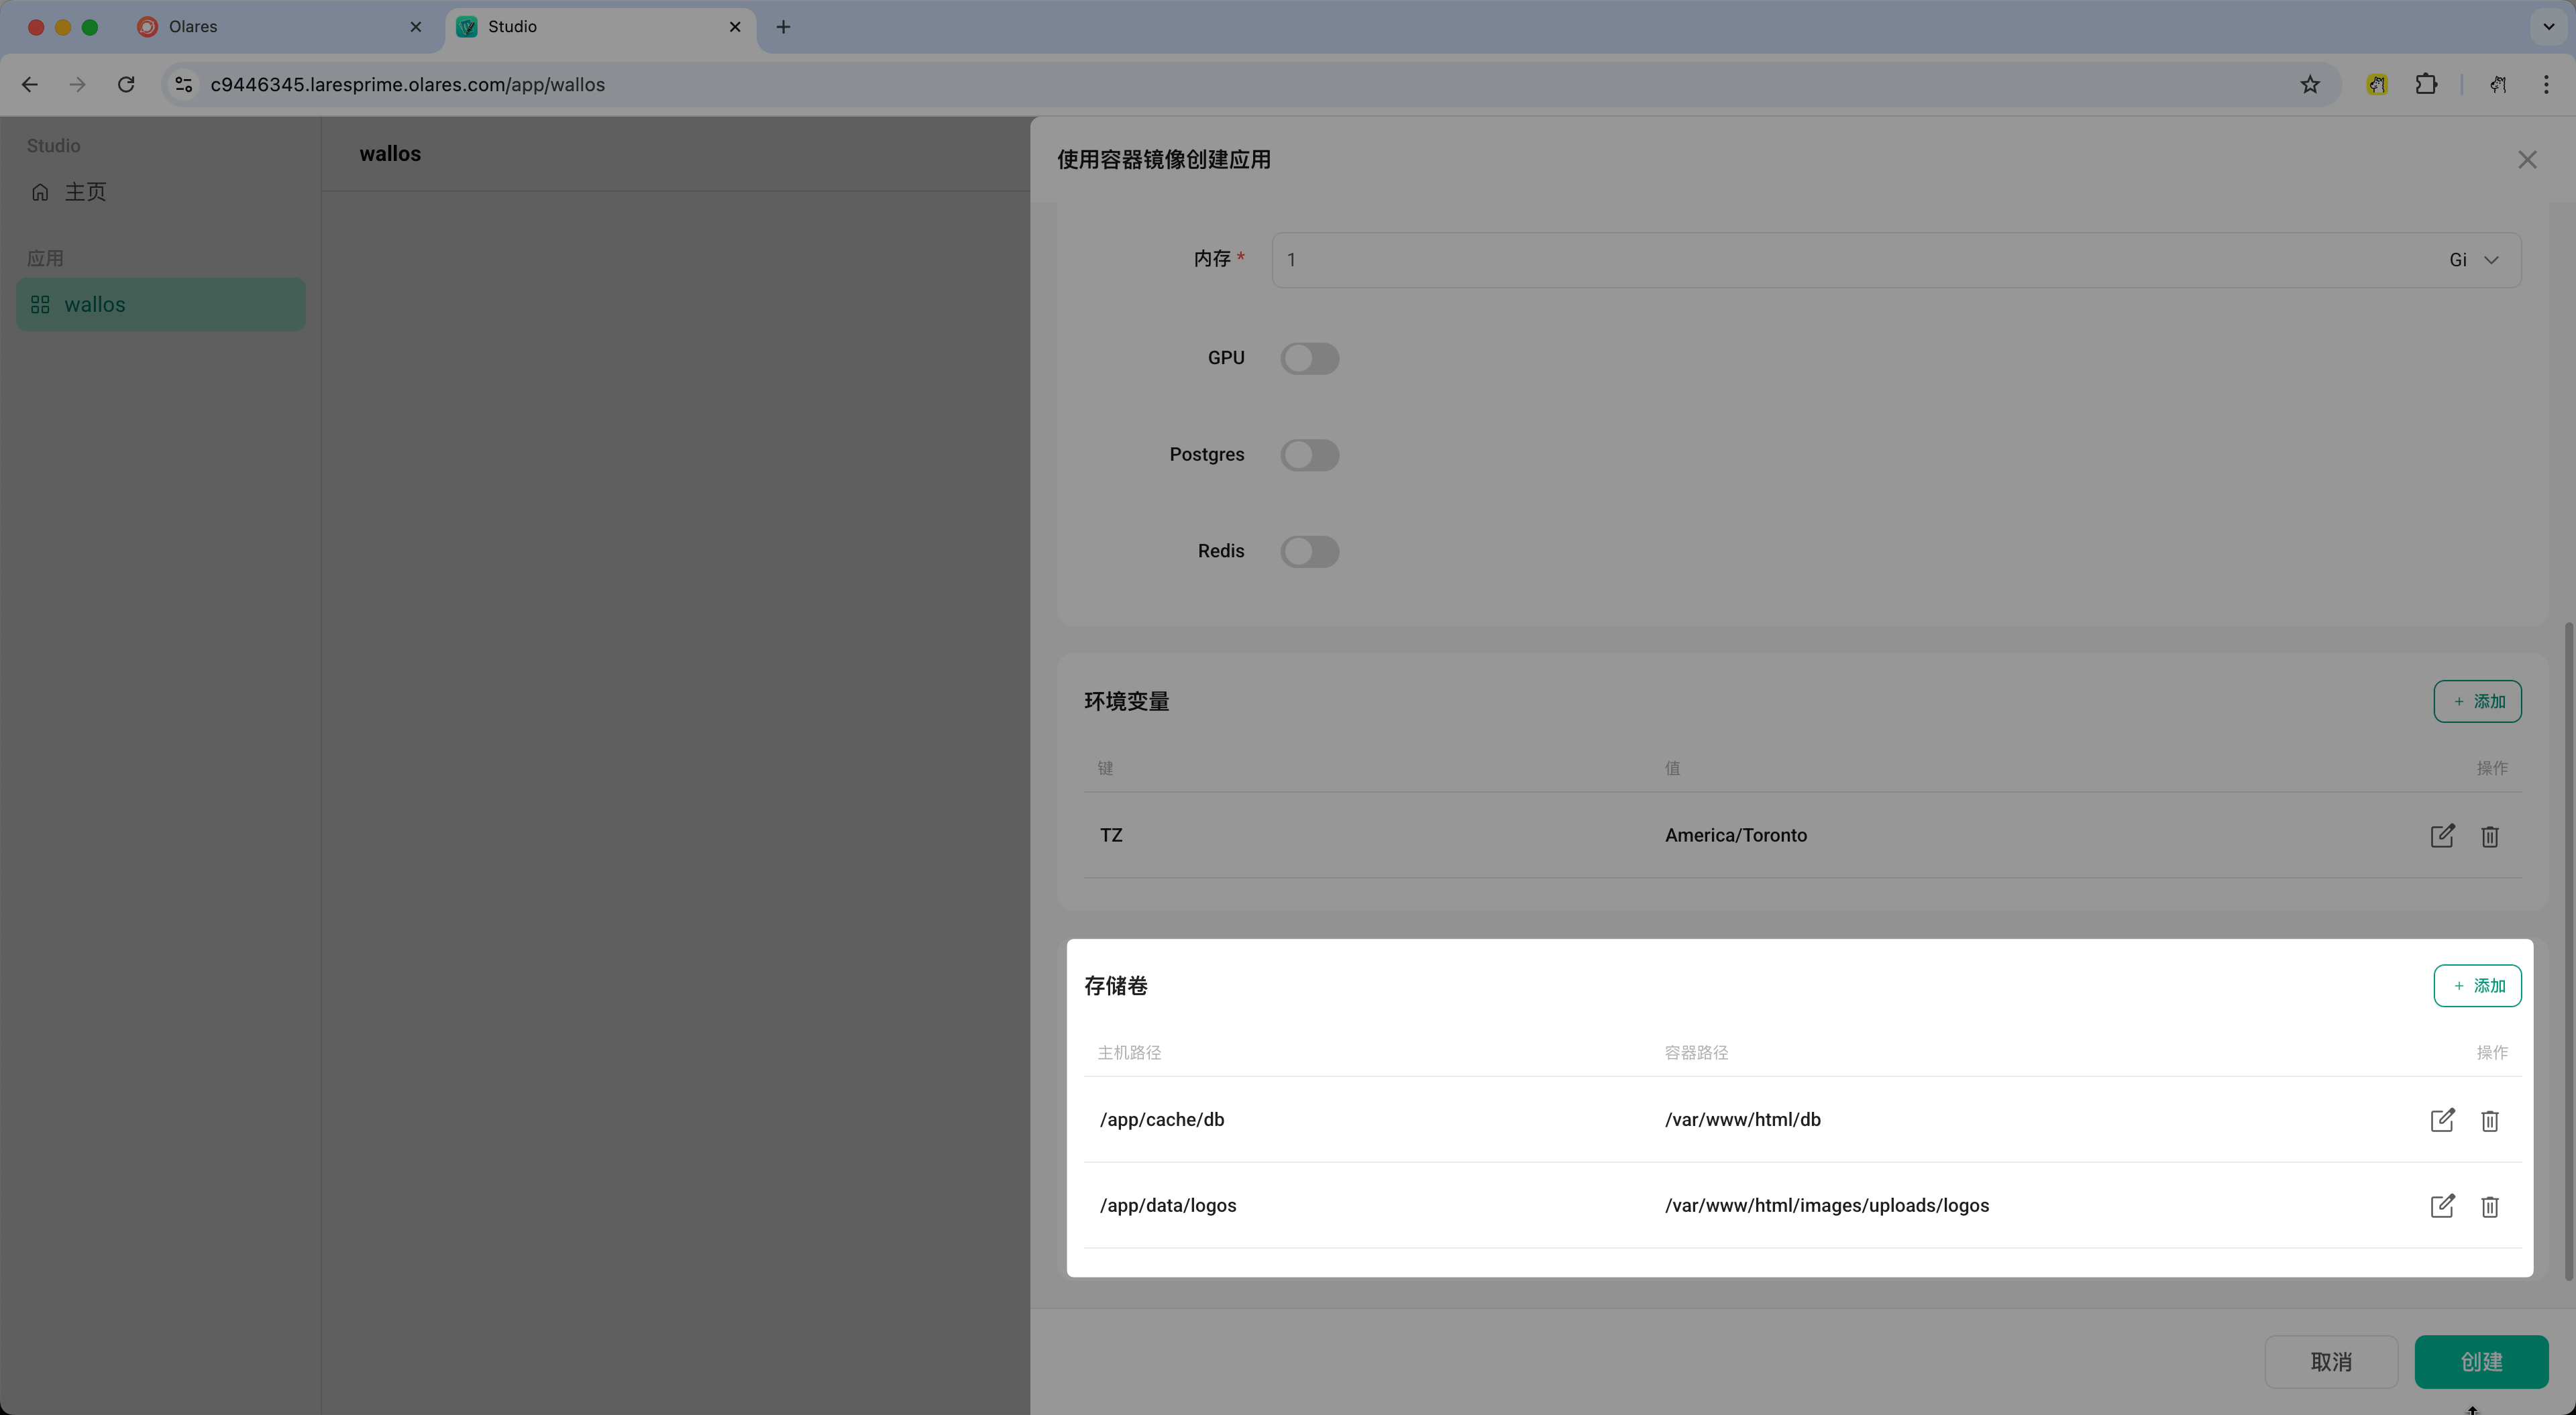Bookmark this page with the star icon

[x=2309, y=85]
